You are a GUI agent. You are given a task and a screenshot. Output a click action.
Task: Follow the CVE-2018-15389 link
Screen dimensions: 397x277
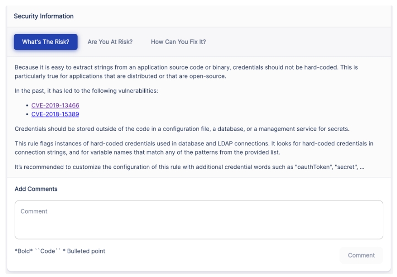coord(55,114)
